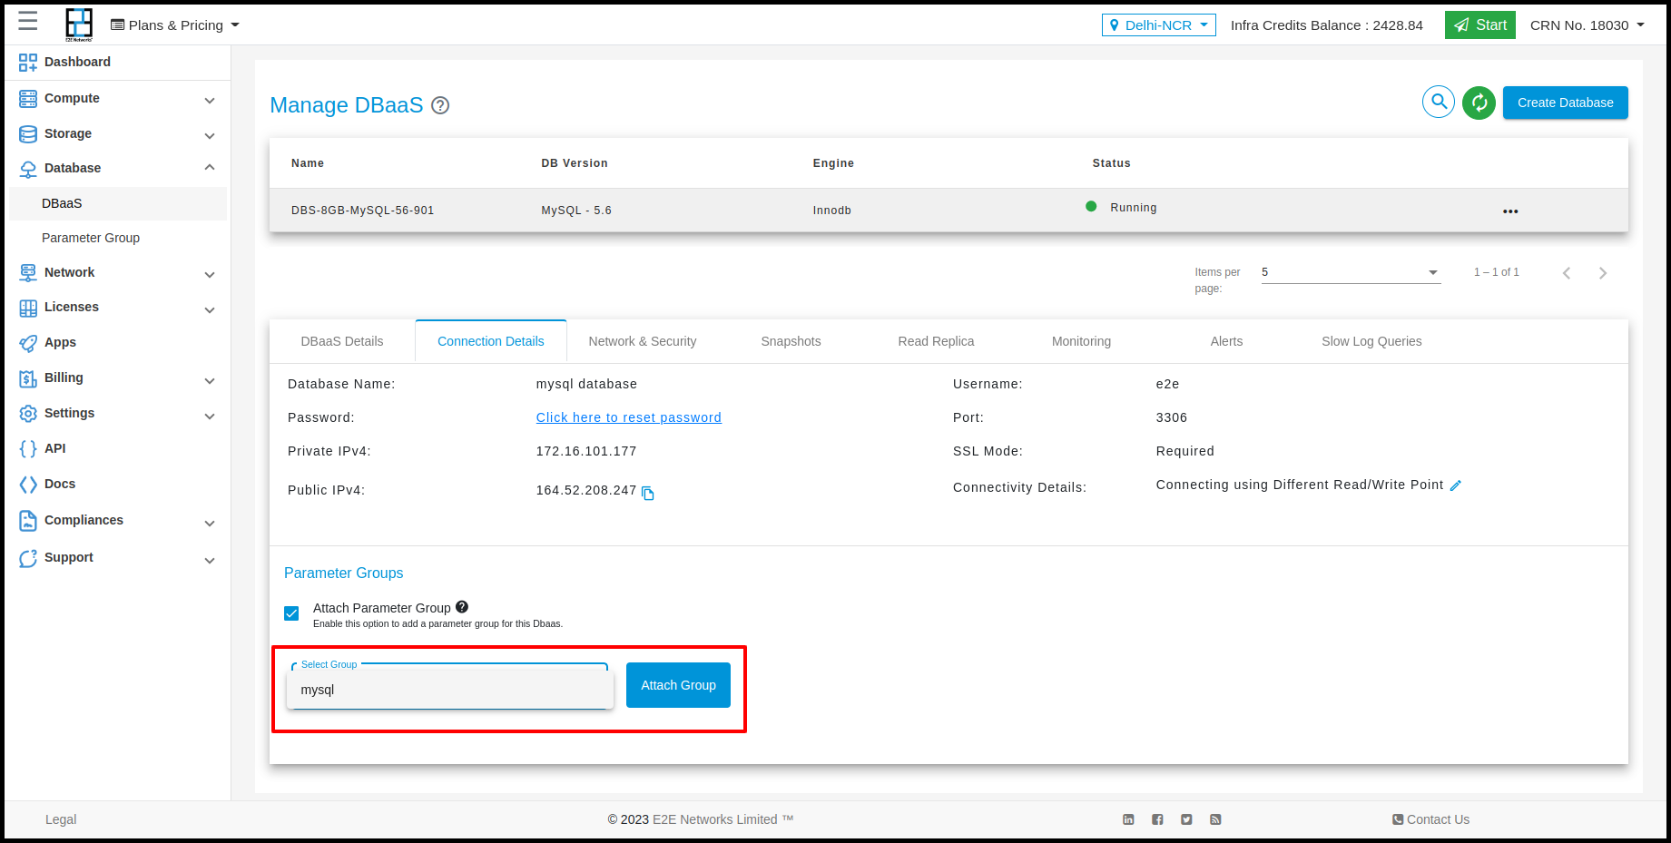Open LinkedIn footer icon
This screenshot has width=1671, height=843.
coord(1128,819)
